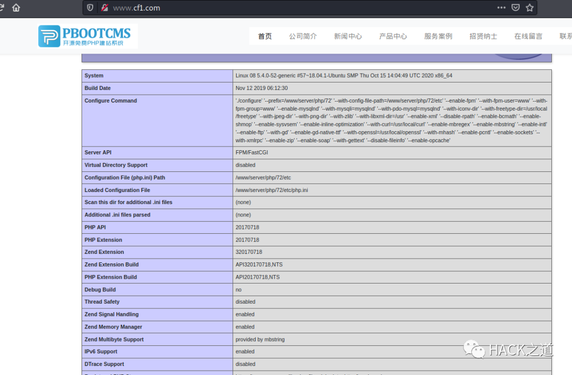Click Zend Extension Build label
Viewport: 572px width, 375px height.
click(x=111, y=264)
